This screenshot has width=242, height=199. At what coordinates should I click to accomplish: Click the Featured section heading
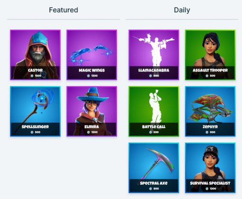(63, 10)
